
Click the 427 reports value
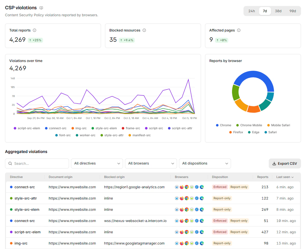pyautogui.click(x=265, y=232)
